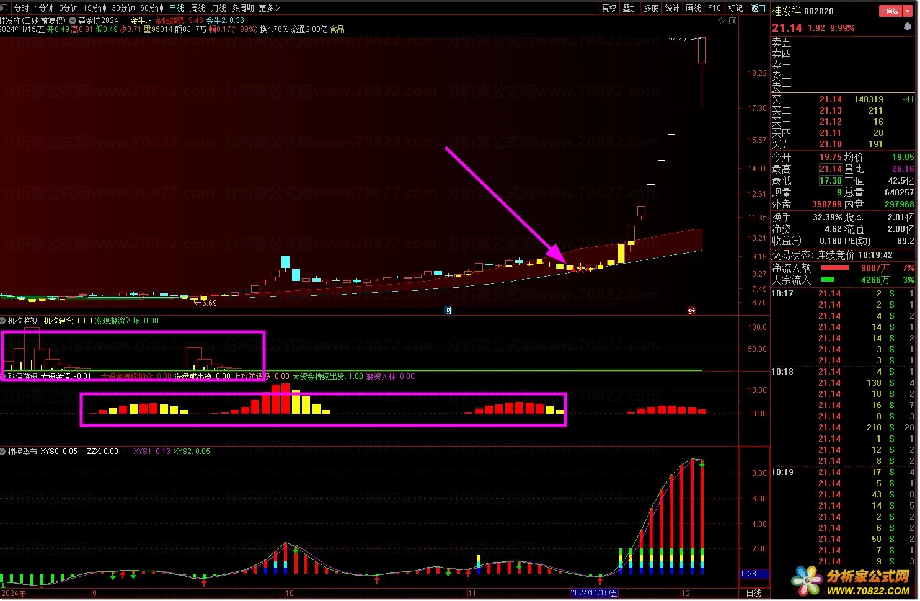Click the stock code 002820
The height and width of the screenshot is (601, 920).
819,11
